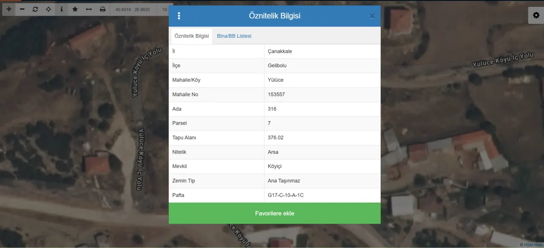Close the Öznitelik Bilgisi dialog
This screenshot has width=544, height=248.
point(372,16)
